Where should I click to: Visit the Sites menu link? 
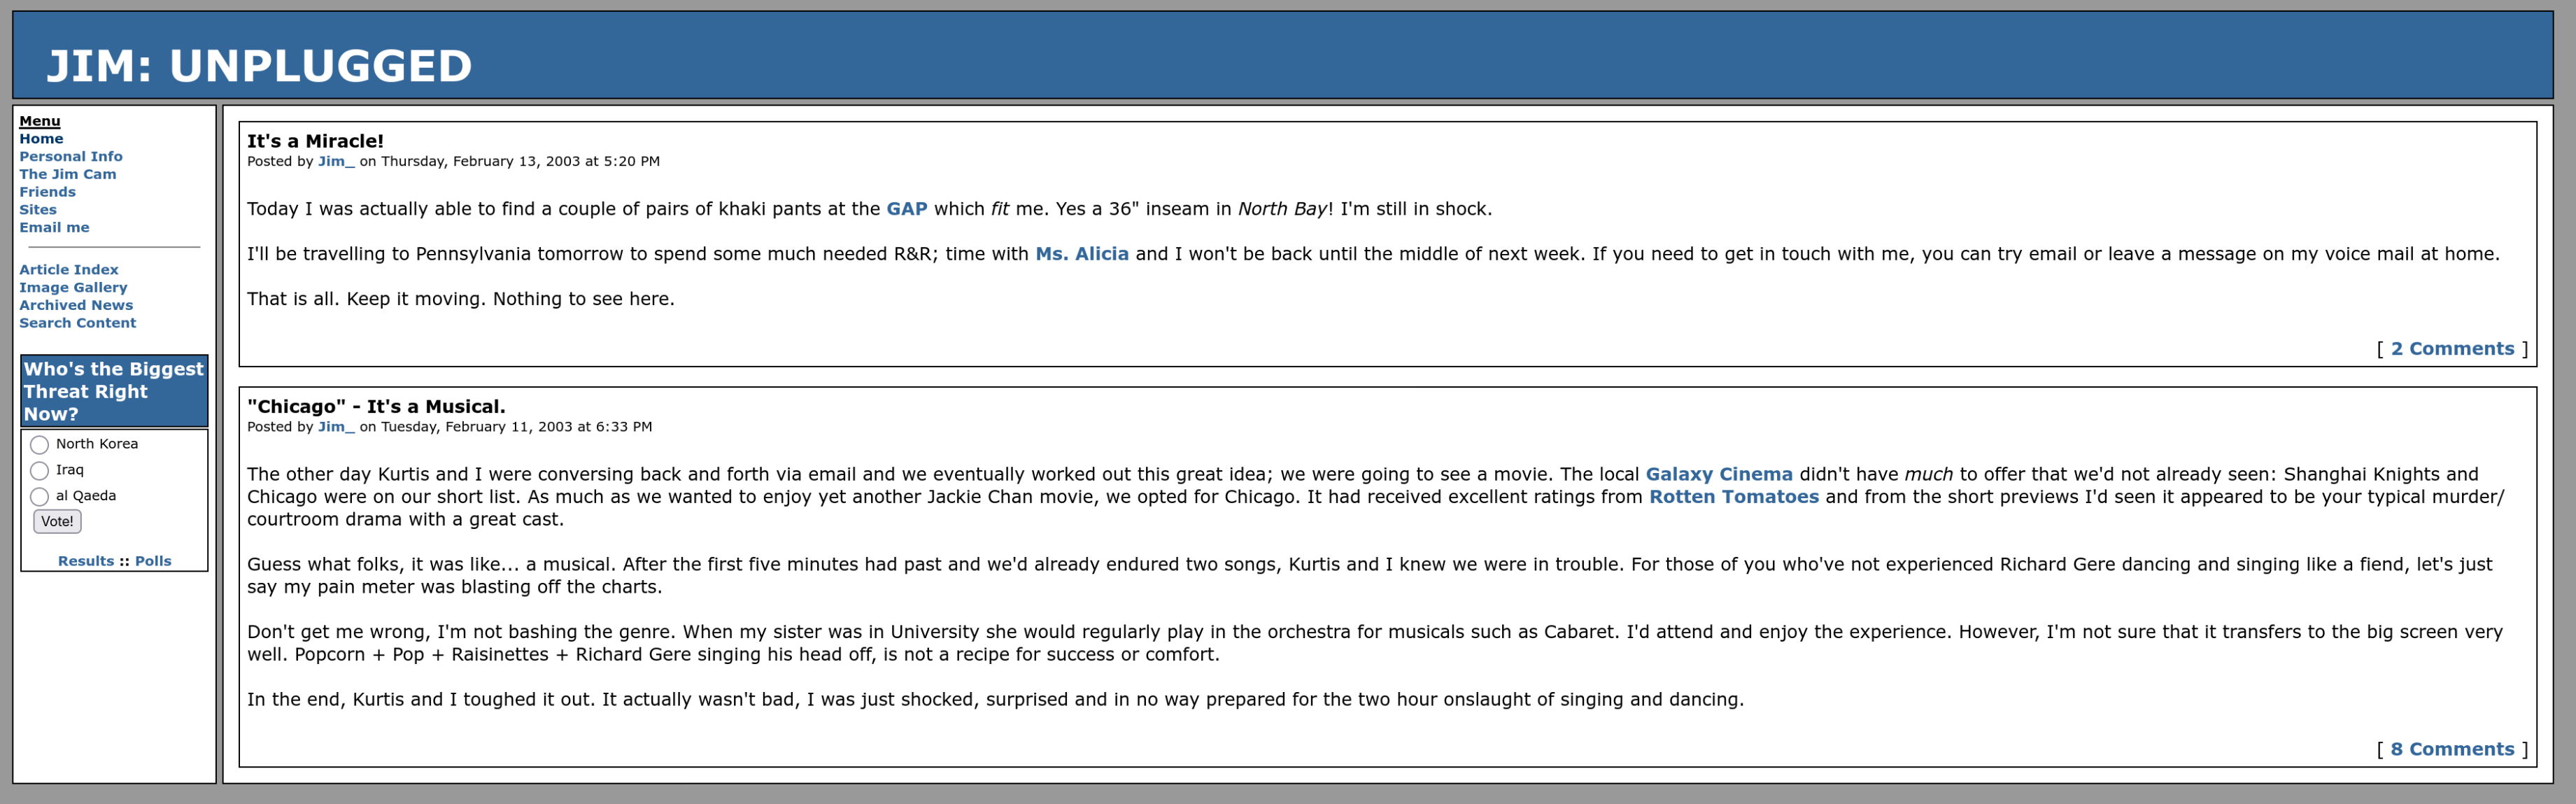(38, 210)
